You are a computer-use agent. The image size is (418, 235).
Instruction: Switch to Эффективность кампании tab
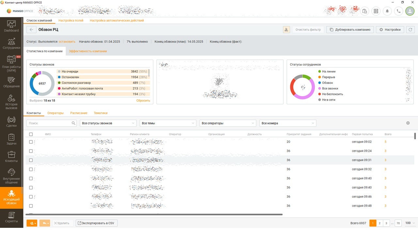click(x=88, y=51)
